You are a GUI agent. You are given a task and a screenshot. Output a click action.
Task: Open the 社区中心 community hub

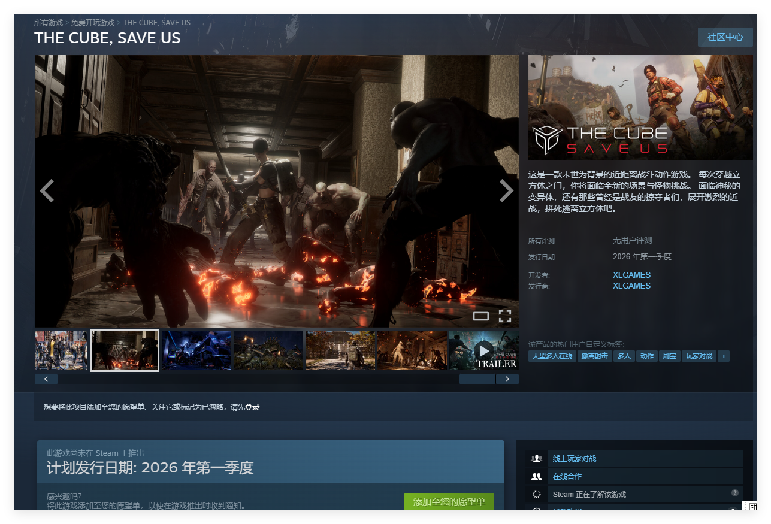click(725, 37)
